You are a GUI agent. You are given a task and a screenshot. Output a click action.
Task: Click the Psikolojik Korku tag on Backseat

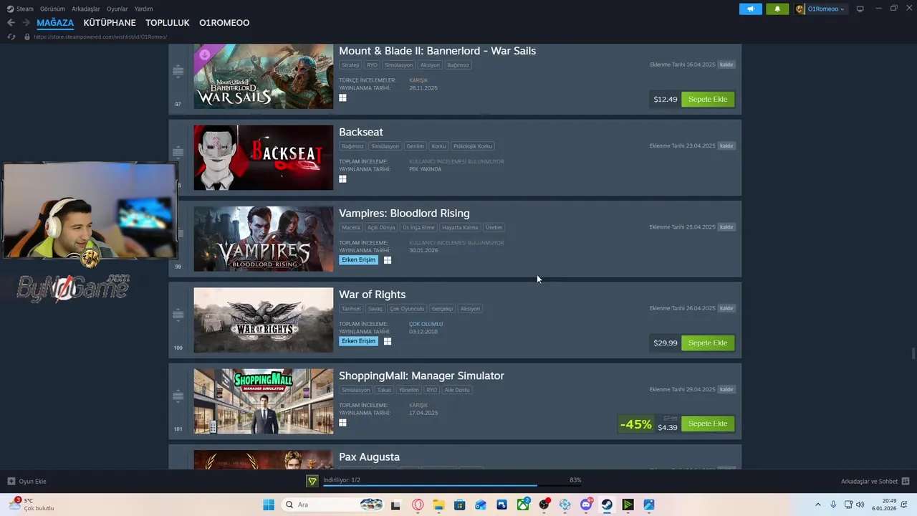(x=473, y=146)
